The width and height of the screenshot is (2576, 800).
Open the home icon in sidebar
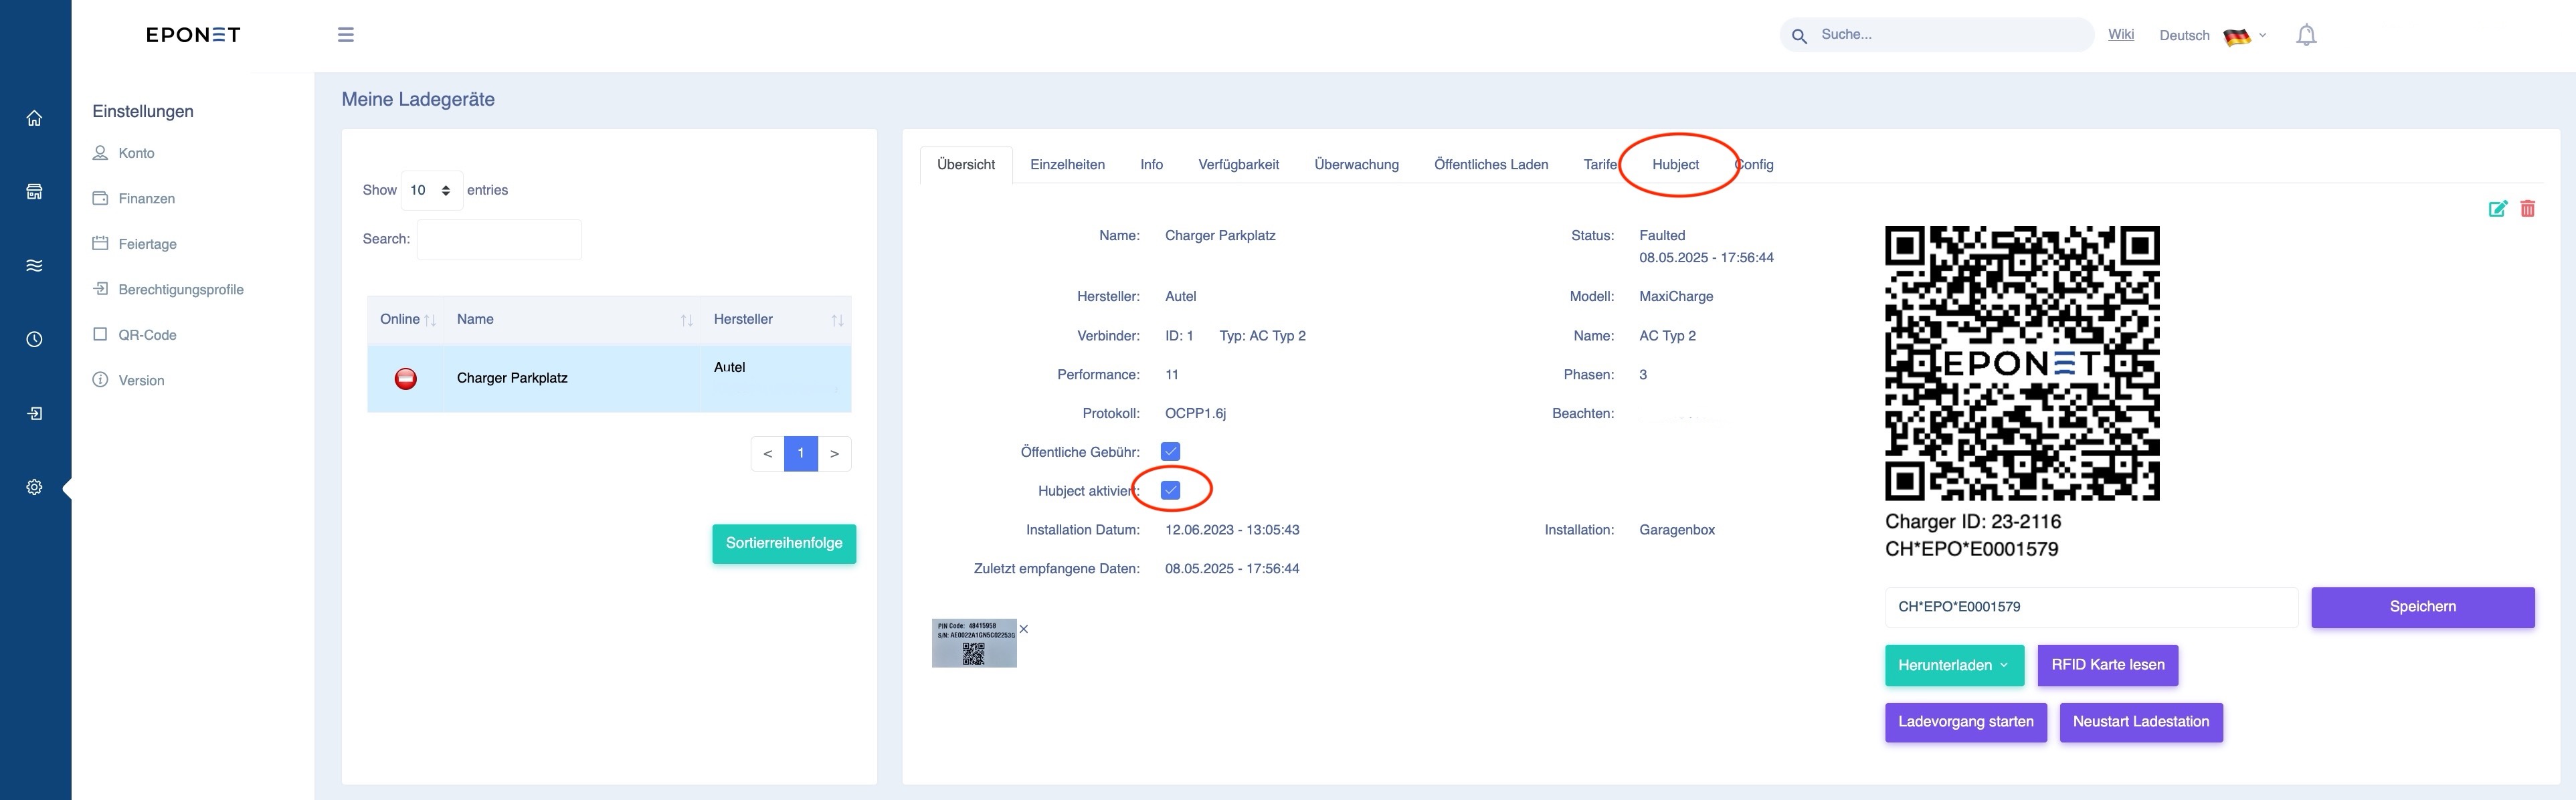[34, 118]
